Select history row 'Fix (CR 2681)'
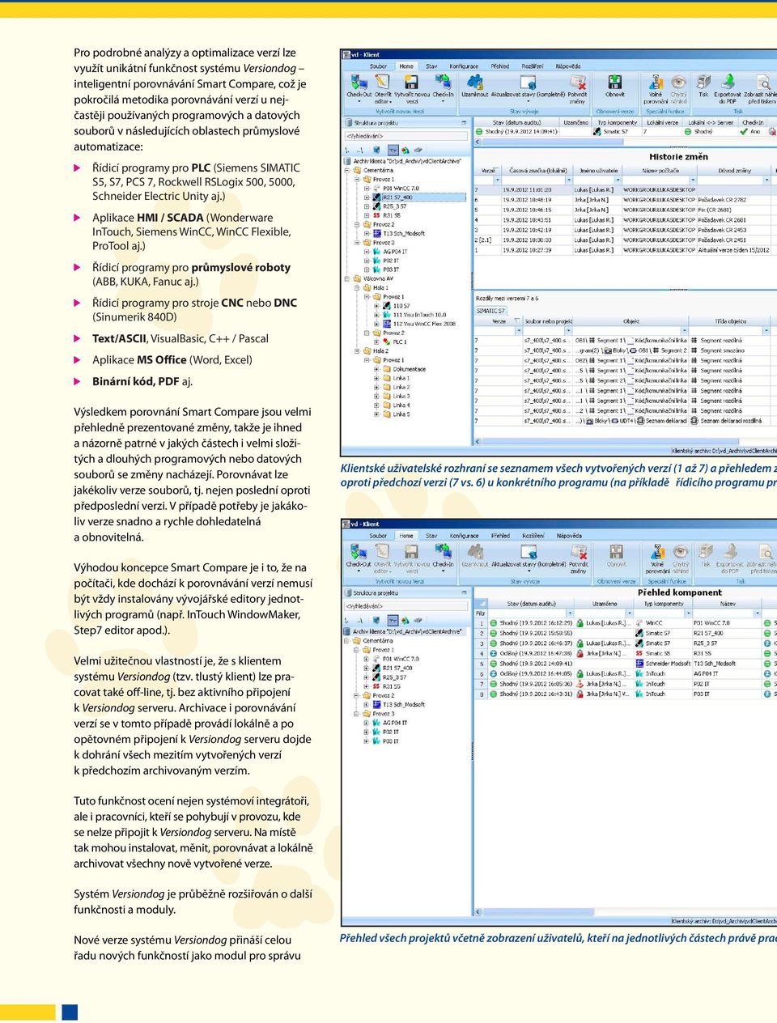777x1023 pixels. pos(625,210)
